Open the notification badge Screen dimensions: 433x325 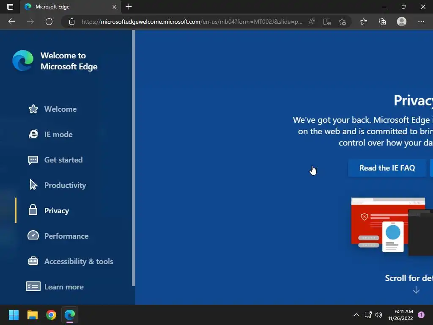(x=421, y=315)
